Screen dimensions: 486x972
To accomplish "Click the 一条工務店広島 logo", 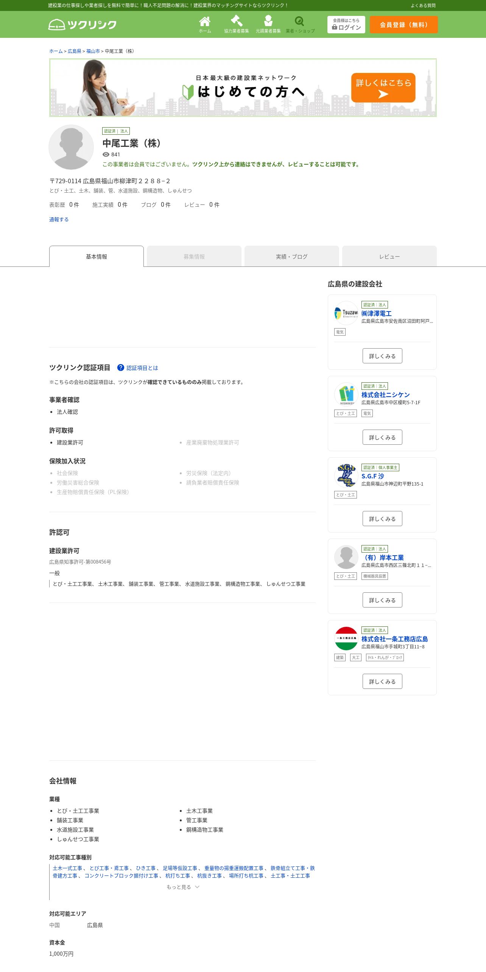I will click(346, 639).
